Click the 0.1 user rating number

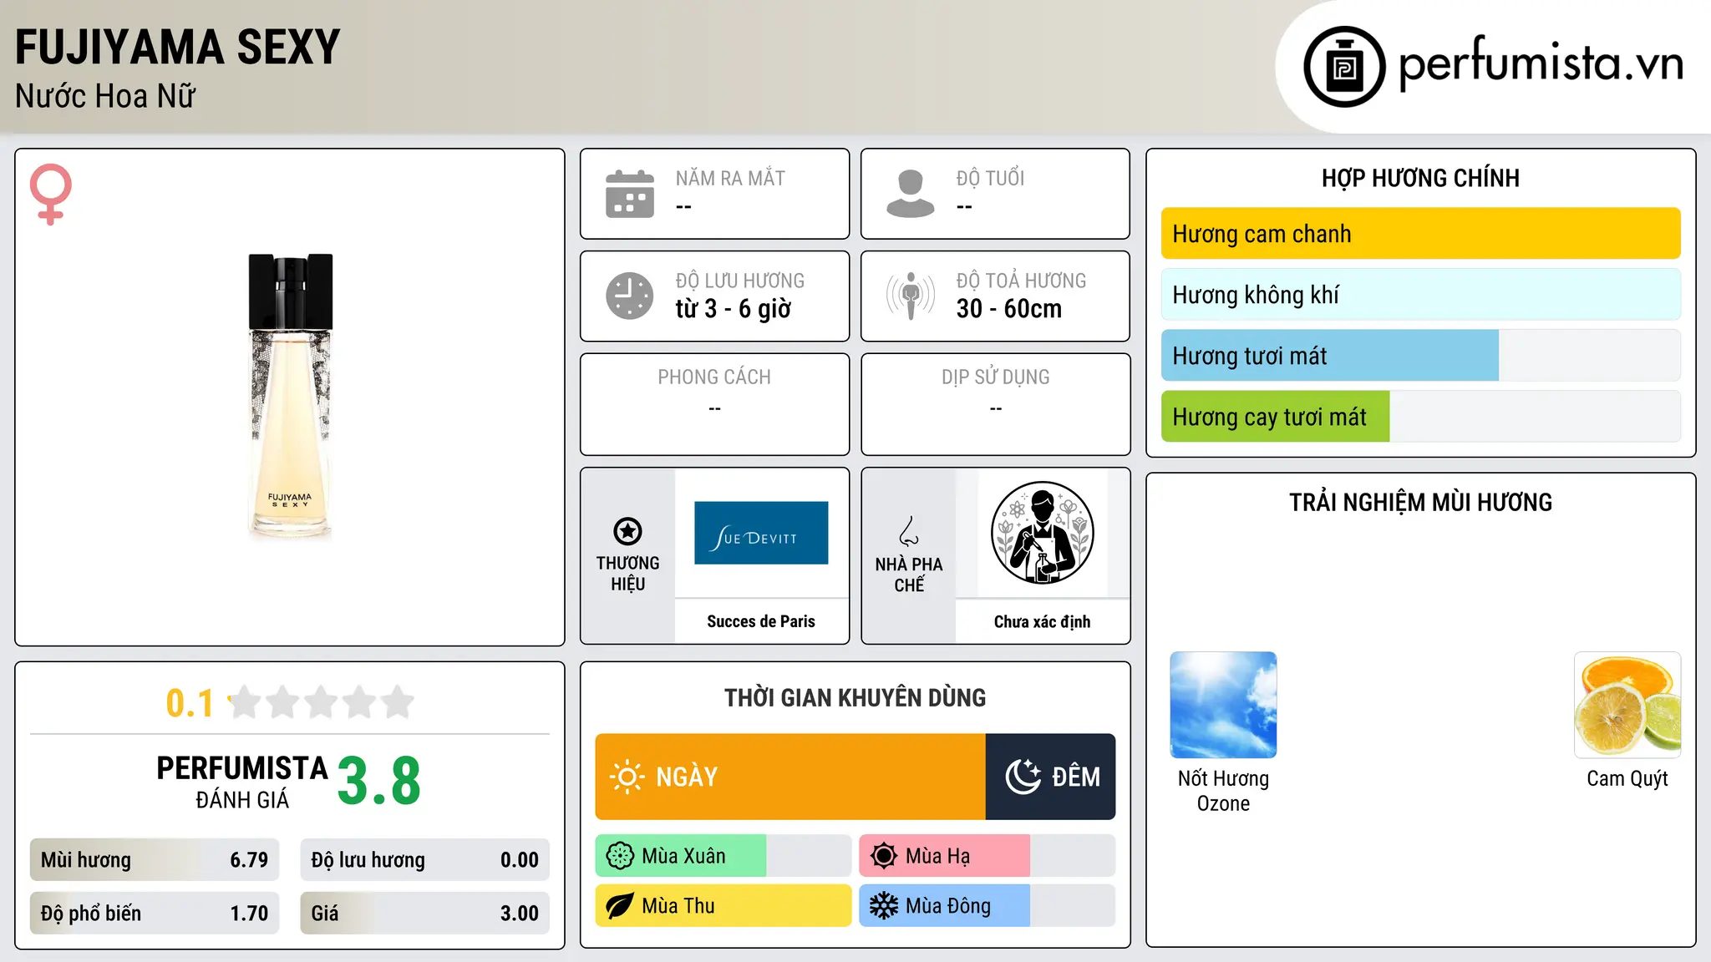click(190, 703)
